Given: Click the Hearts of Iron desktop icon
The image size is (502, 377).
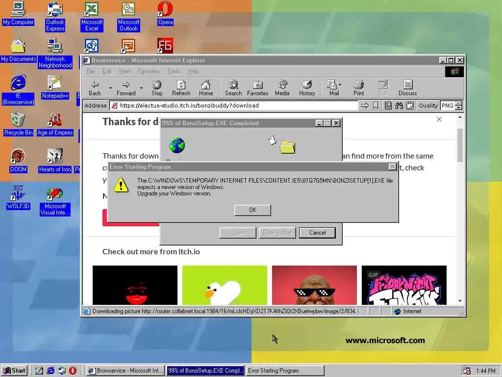Looking at the screenshot, I should (55, 161).
